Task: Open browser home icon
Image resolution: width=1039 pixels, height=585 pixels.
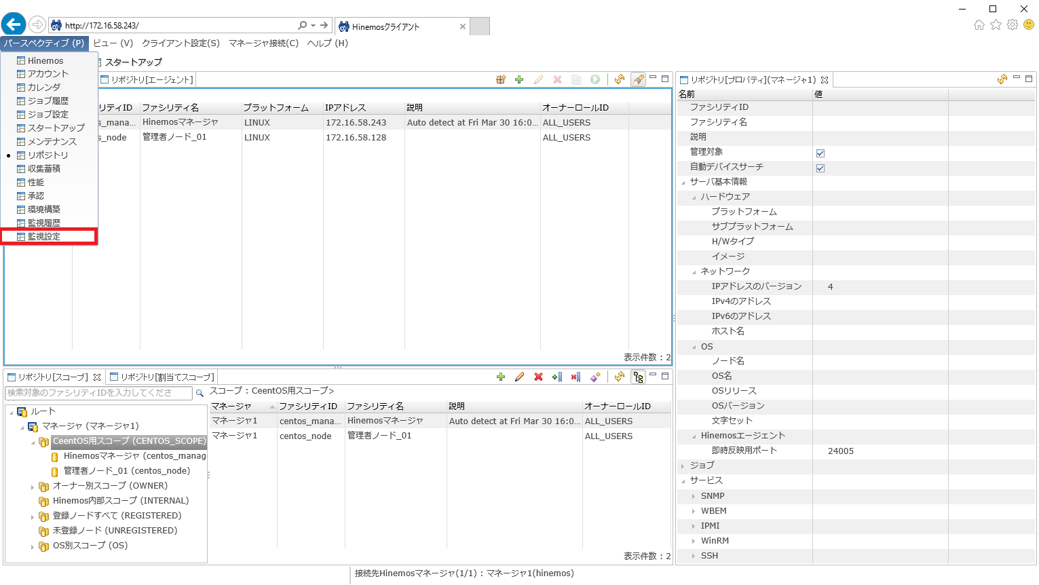Action: pyautogui.click(x=979, y=25)
